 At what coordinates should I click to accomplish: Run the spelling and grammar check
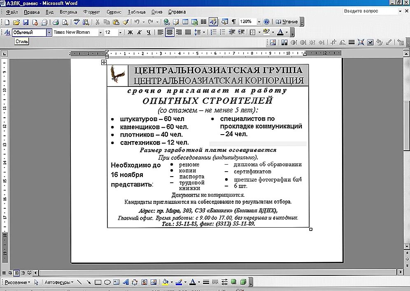(x=76, y=22)
